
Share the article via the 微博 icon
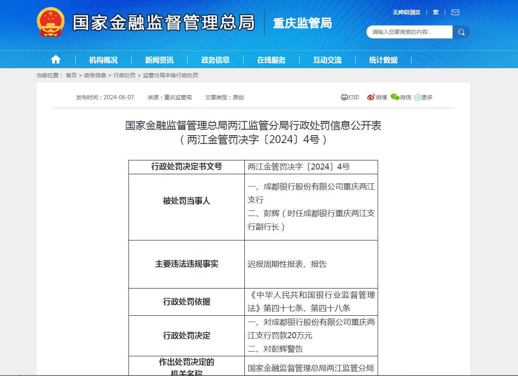pyautogui.click(x=377, y=97)
